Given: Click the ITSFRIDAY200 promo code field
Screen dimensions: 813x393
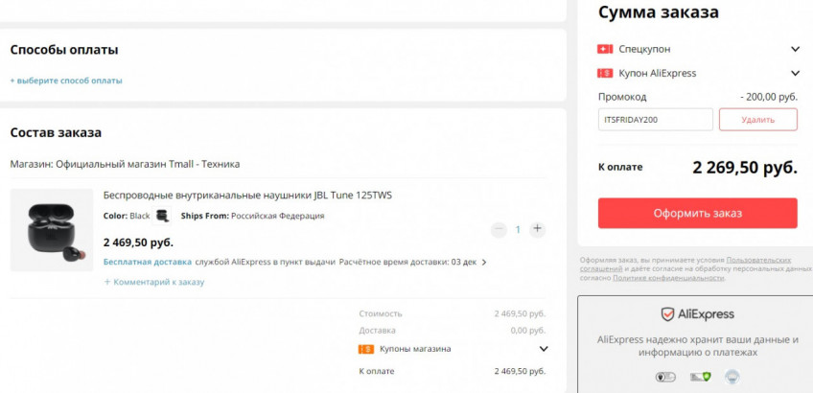Looking at the screenshot, I should [x=656, y=120].
